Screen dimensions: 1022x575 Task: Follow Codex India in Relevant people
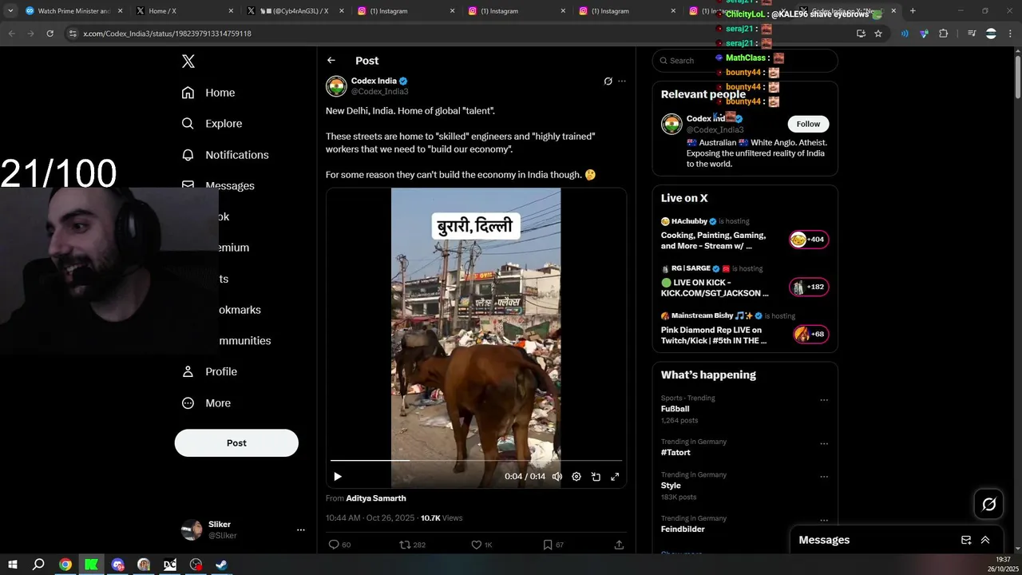click(x=808, y=124)
